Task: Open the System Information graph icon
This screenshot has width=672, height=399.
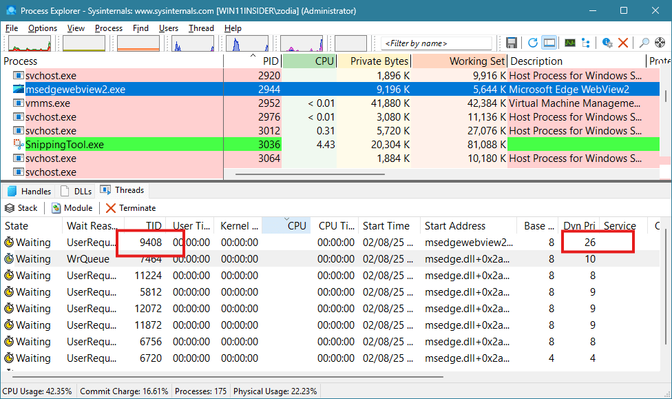Action: point(569,43)
